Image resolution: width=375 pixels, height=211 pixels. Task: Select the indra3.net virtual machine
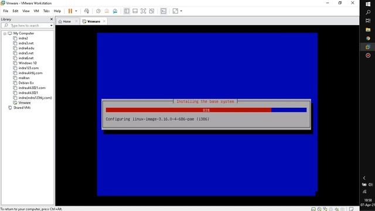pos(26,43)
